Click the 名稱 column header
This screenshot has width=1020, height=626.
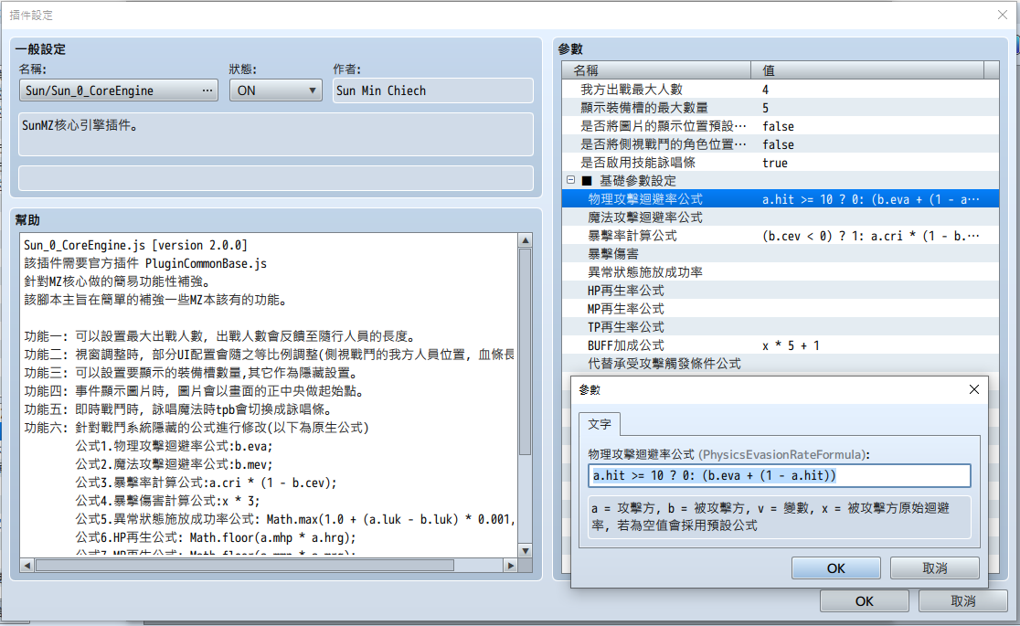656,70
